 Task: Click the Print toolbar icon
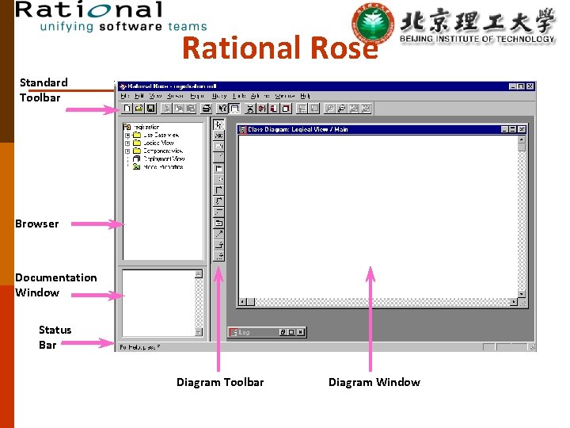[x=207, y=109]
